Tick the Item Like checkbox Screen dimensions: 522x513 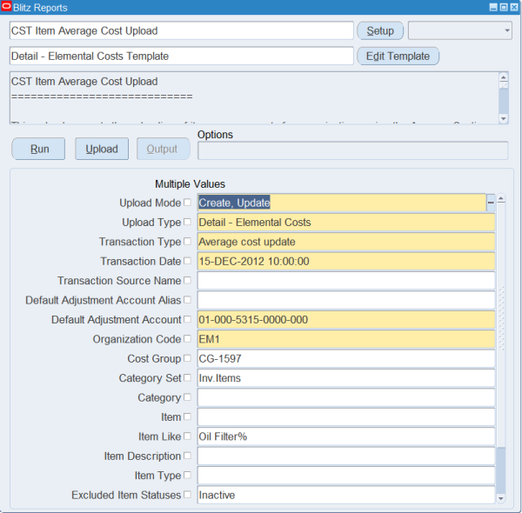tap(187, 436)
